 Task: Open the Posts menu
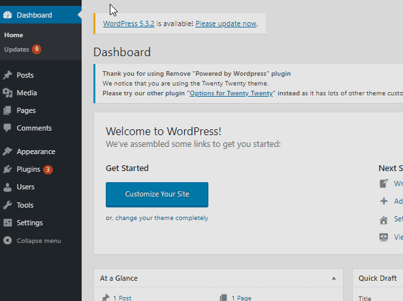[x=25, y=75]
